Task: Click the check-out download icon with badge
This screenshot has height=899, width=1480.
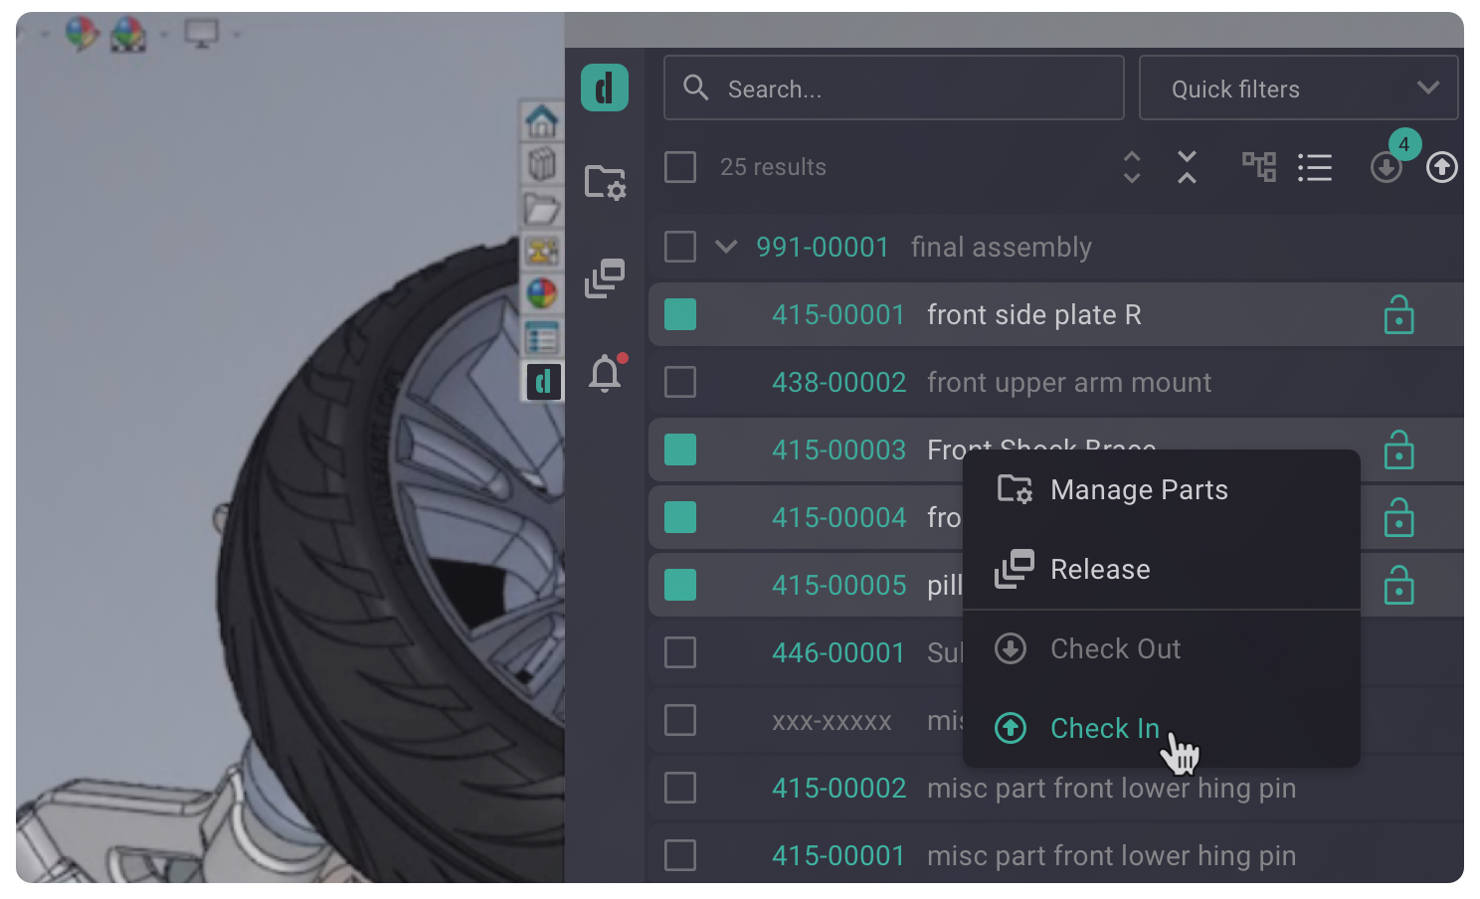Action: (1387, 167)
